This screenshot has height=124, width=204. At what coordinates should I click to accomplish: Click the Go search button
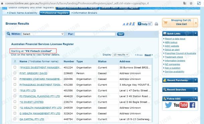pyautogui.click(x=121, y=34)
